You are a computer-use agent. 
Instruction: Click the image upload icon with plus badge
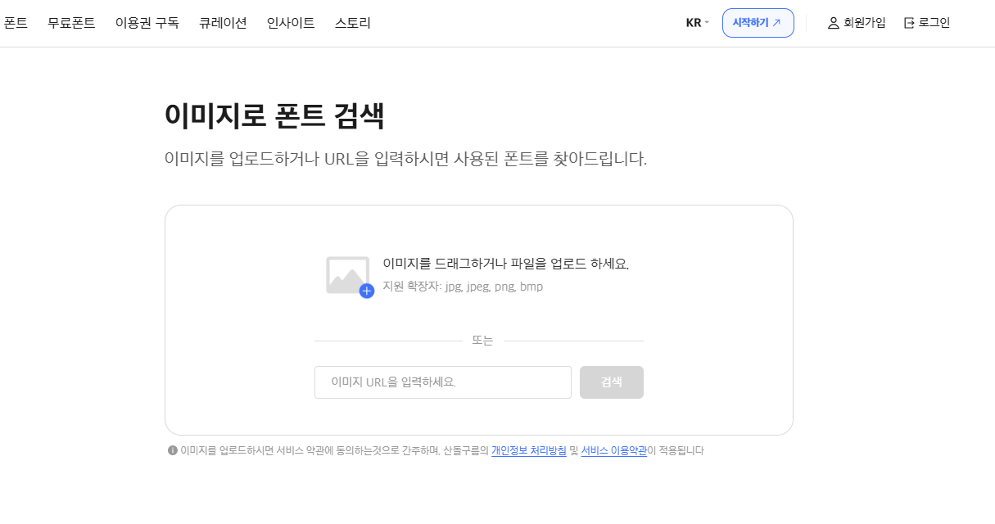pyautogui.click(x=350, y=277)
